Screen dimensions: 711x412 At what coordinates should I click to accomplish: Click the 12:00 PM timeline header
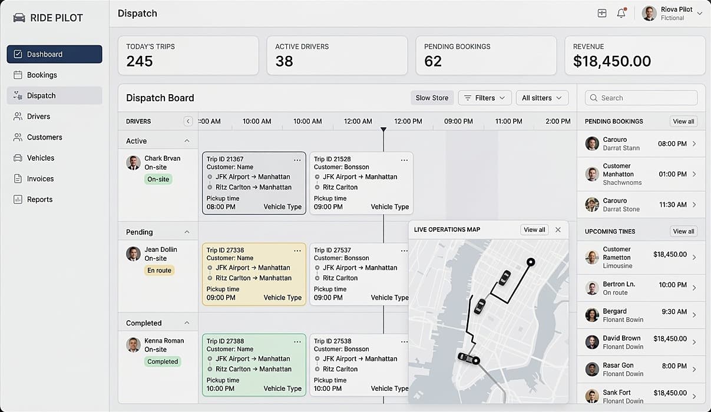408,121
